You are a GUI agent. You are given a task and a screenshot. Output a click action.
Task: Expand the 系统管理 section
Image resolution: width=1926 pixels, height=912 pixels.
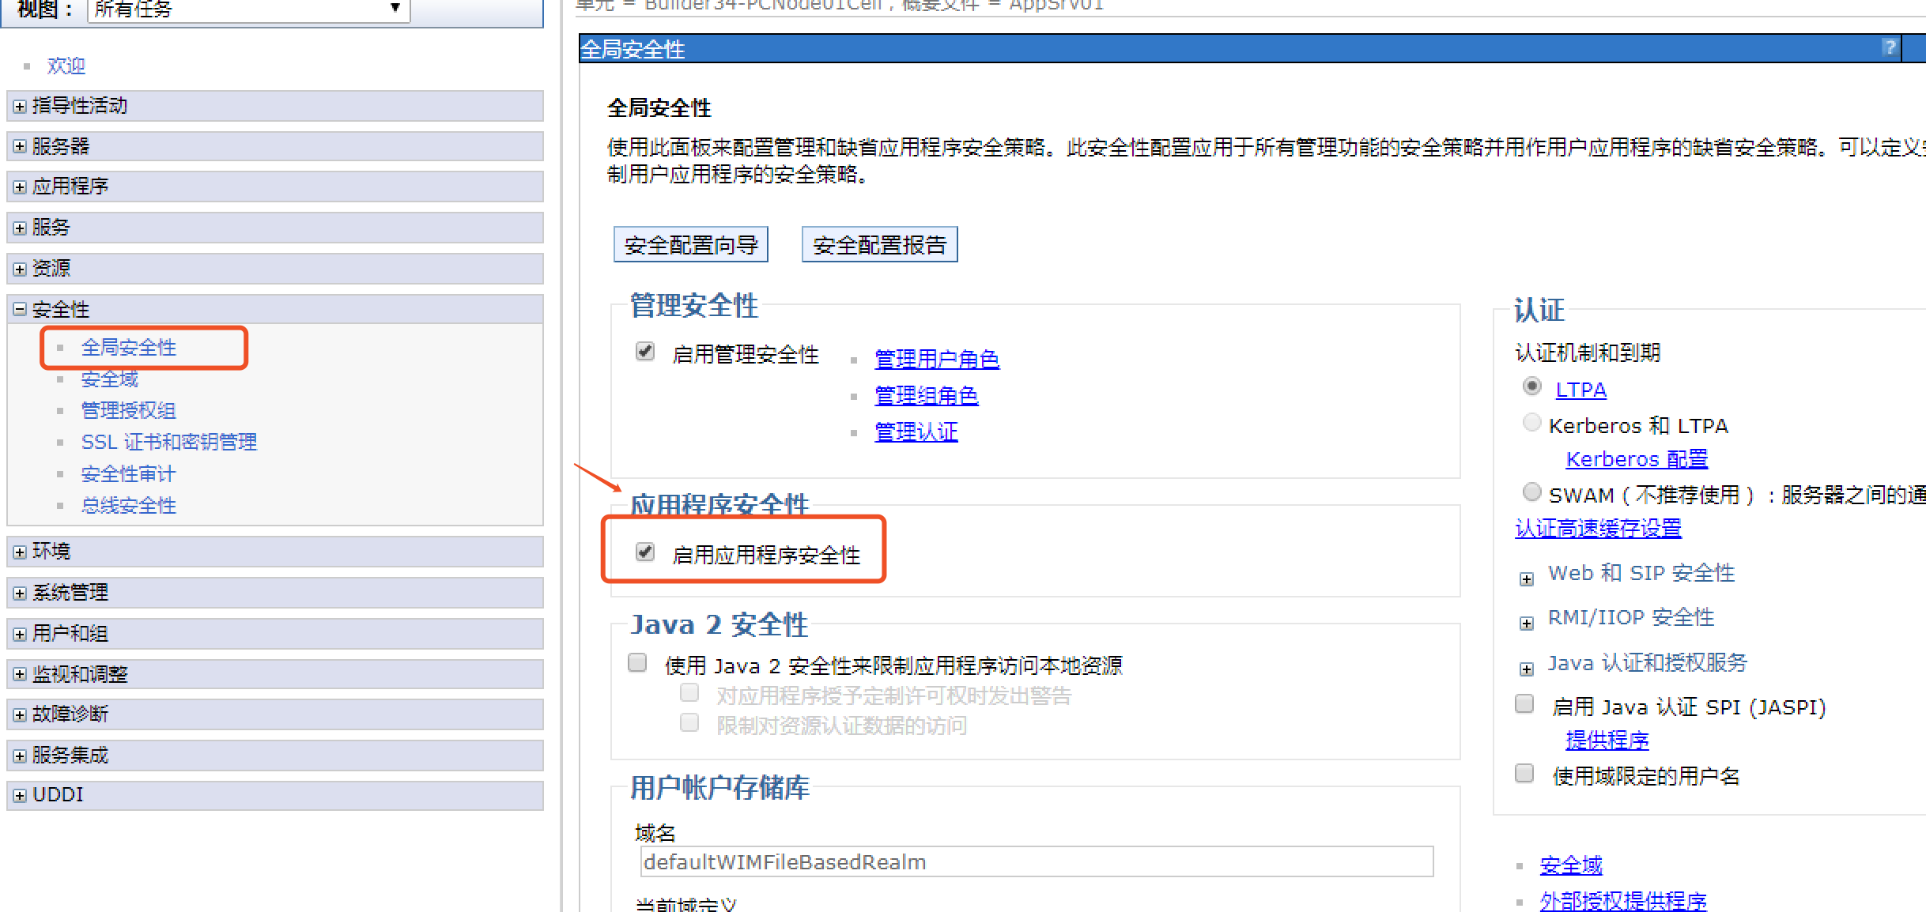[x=20, y=593]
